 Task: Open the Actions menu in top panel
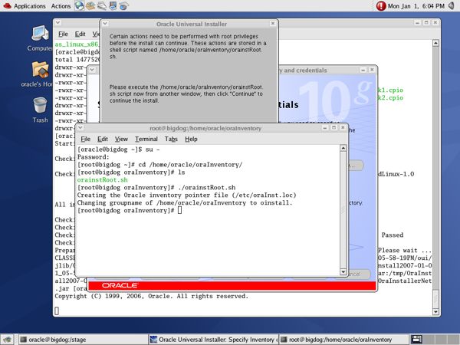[61, 6]
